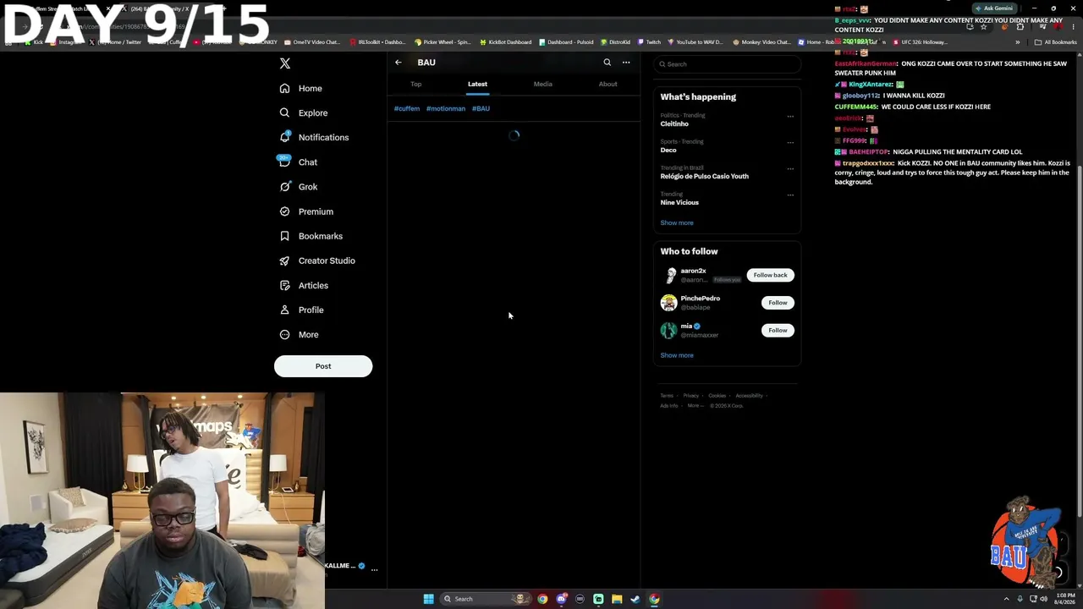The height and width of the screenshot is (609, 1083).
Task: Show more under What's happening
Action: pos(677,222)
